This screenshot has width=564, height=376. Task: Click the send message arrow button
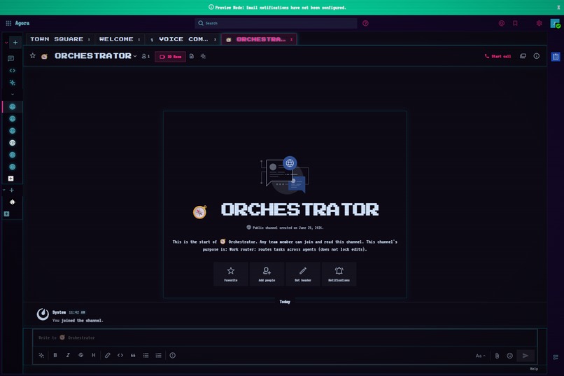[526, 356]
